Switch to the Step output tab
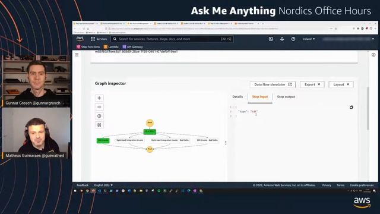Image resolution: width=380 pixels, height=214 pixels. (286, 97)
